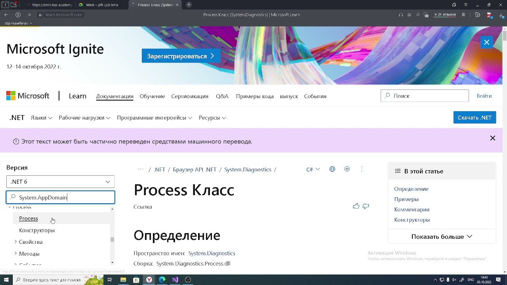Open Microsoft Store from the taskbar

(x=136, y=280)
